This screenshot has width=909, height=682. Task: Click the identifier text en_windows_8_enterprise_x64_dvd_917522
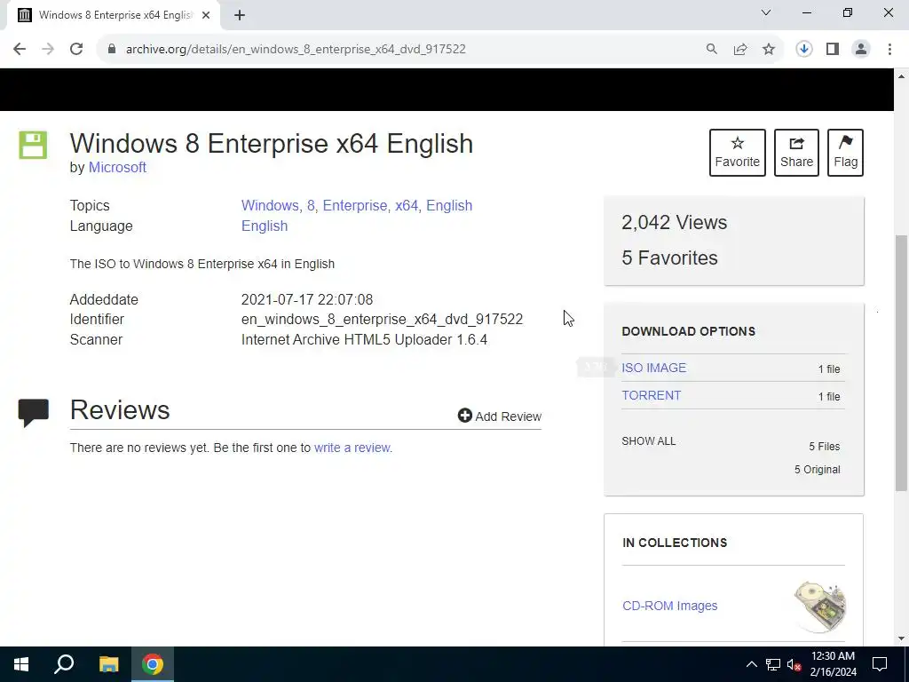click(382, 320)
